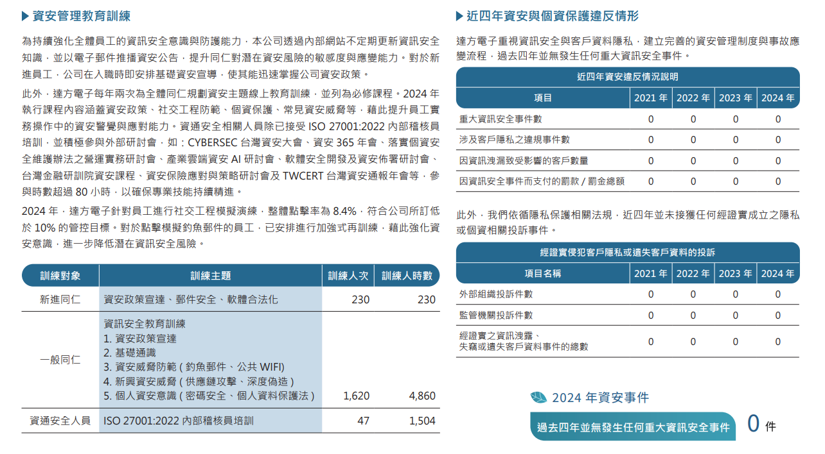Click the triangle marker before 資安管理教育訓練 heading
The height and width of the screenshot is (454, 825).
[25, 16]
